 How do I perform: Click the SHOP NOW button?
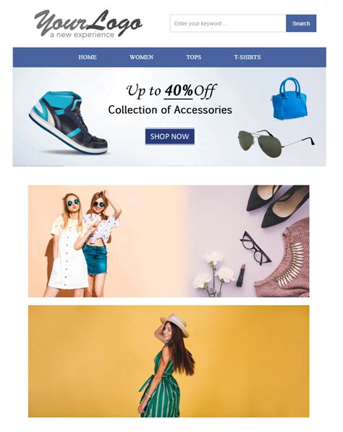click(x=170, y=136)
